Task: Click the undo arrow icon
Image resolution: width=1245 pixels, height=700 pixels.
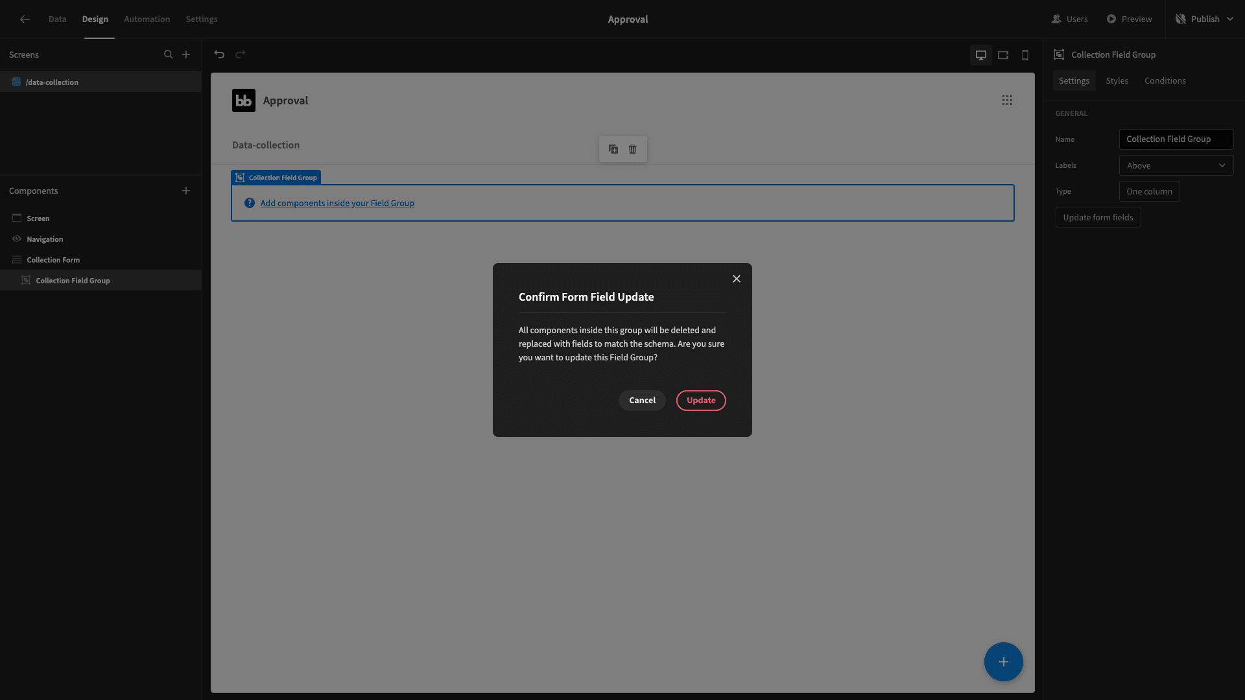Action: pyautogui.click(x=219, y=54)
